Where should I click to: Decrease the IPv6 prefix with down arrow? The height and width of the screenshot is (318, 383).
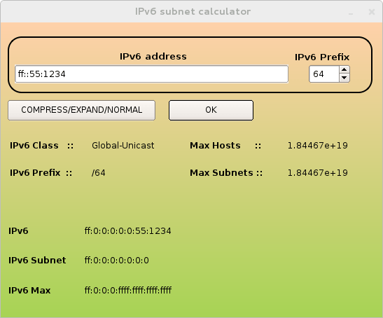[x=344, y=78]
